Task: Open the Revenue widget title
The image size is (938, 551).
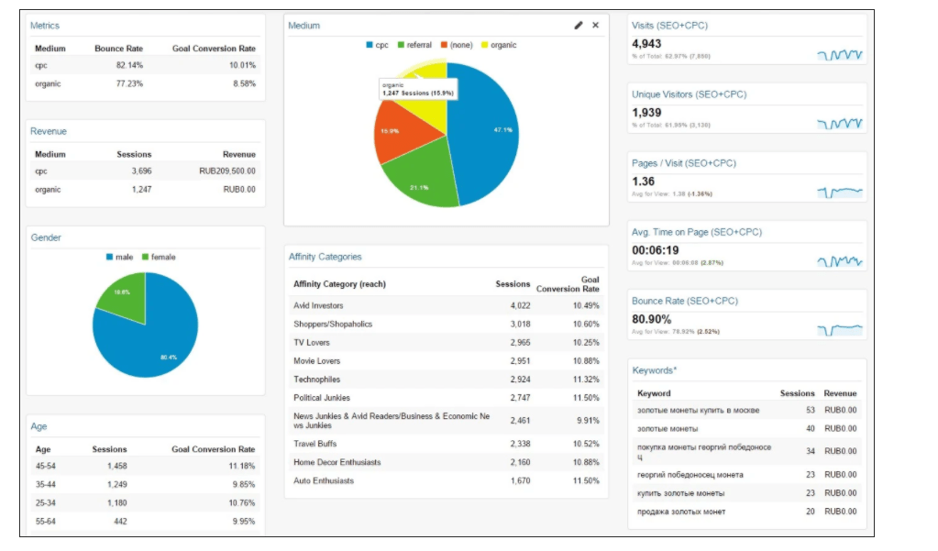Action: tap(48, 132)
